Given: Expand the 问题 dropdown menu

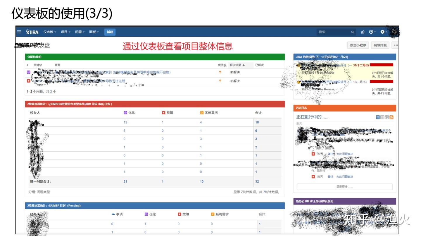Looking at the screenshot, I should [80, 32].
